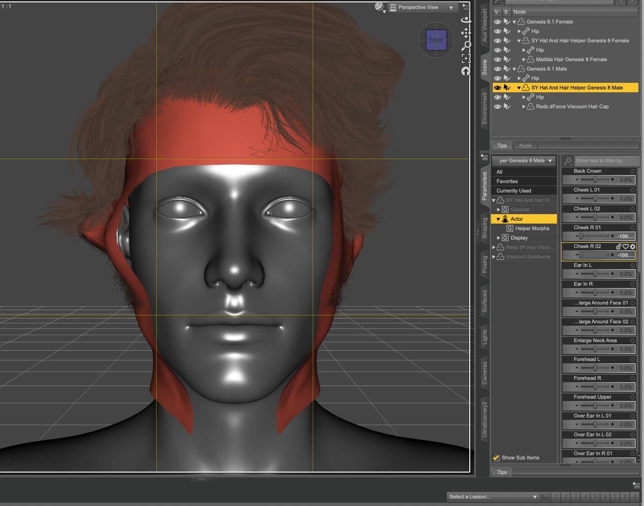Click the viewport zoom magnifier icon
The width and height of the screenshot is (644, 506).
tap(466, 46)
